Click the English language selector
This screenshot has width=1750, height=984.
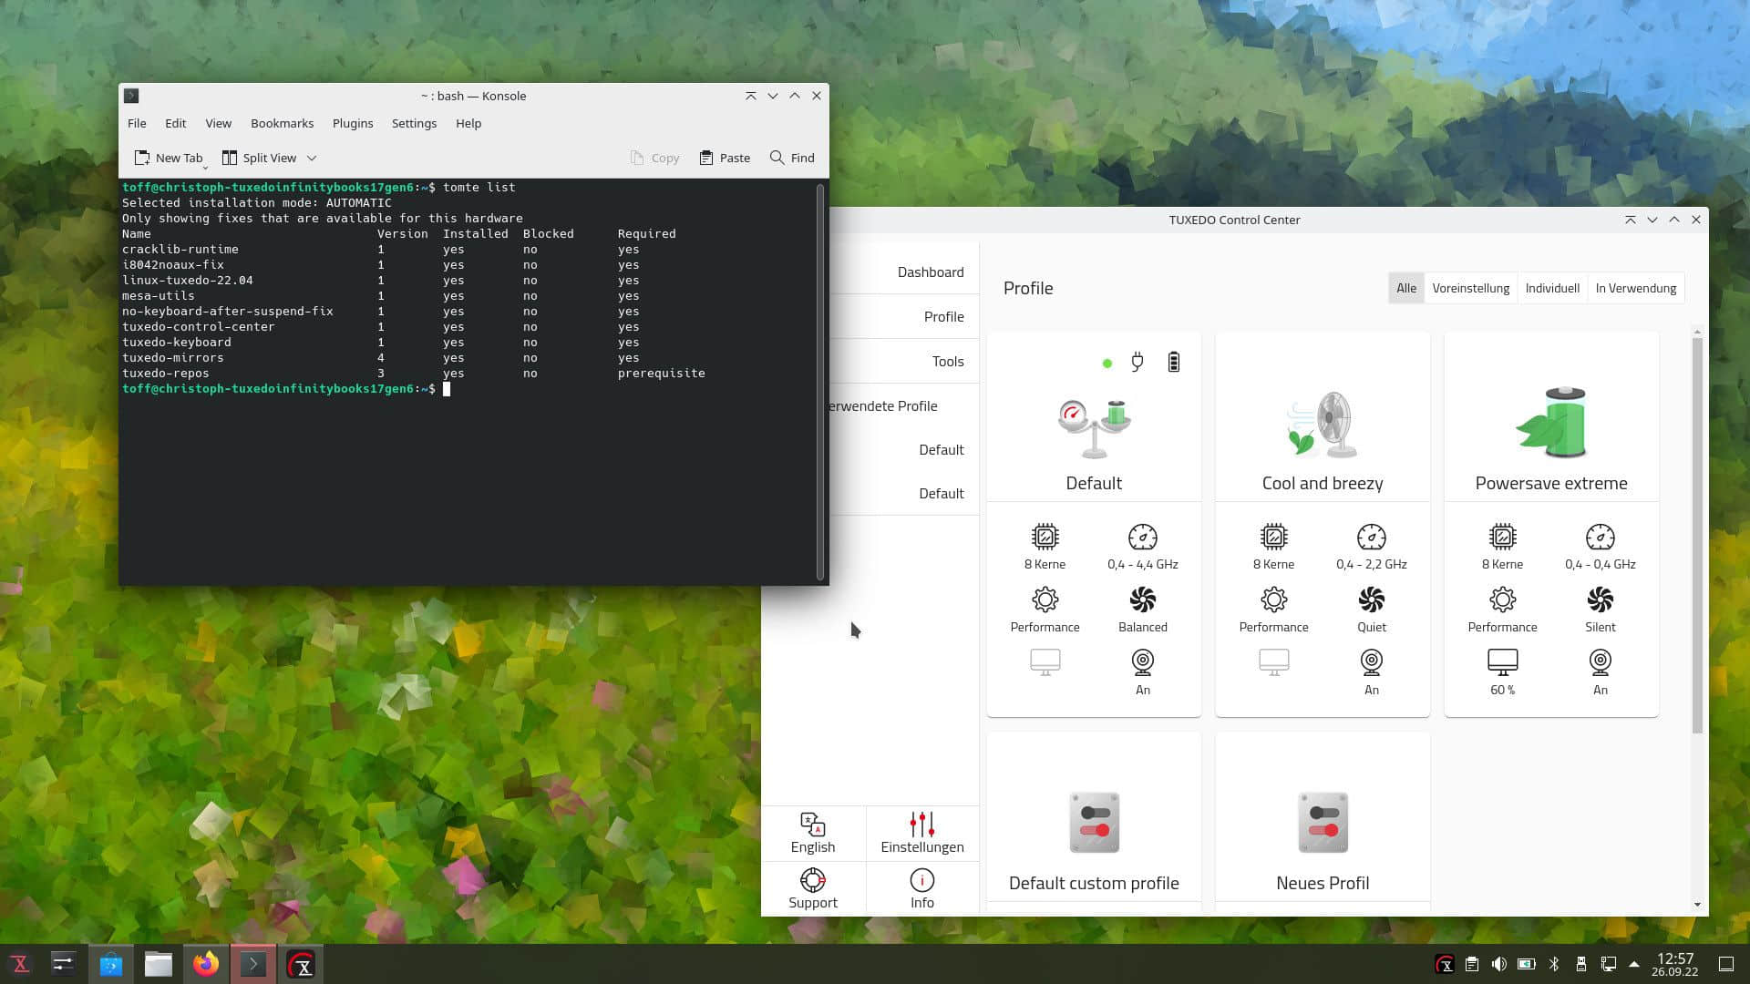tap(814, 833)
